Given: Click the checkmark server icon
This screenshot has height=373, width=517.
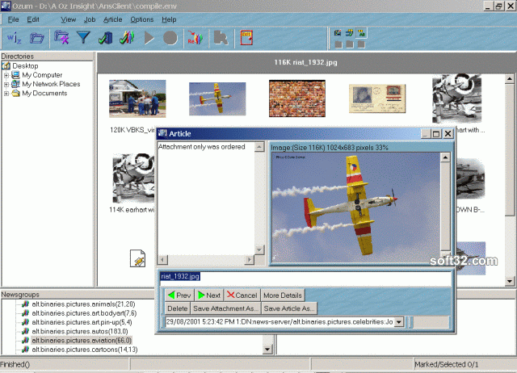Looking at the screenshot, I should [105, 38].
